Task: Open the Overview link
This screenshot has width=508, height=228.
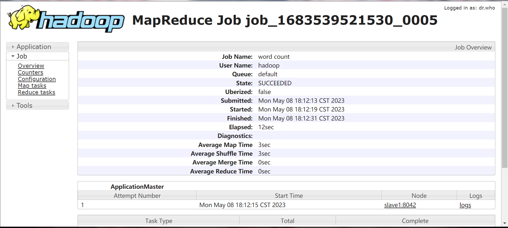Action: [31, 66]
